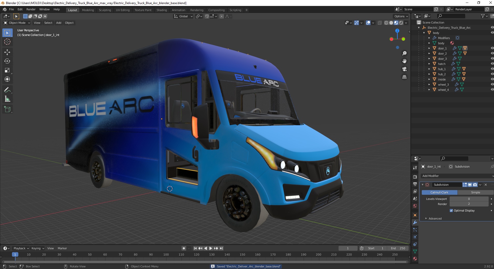
Task: Jump to the timeline end frame
Action: pyautogui.click(x=221, y=248)
